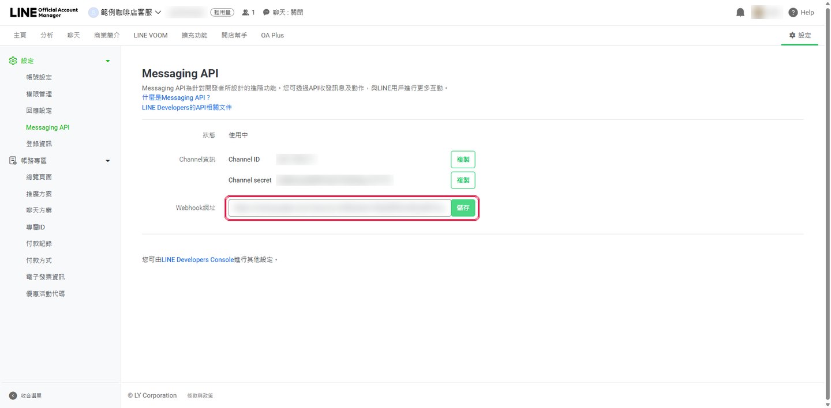The height and width of the screenshot is (408, 831).
Task: Open the 分析 tab
Action: click(x=47, y=35)
